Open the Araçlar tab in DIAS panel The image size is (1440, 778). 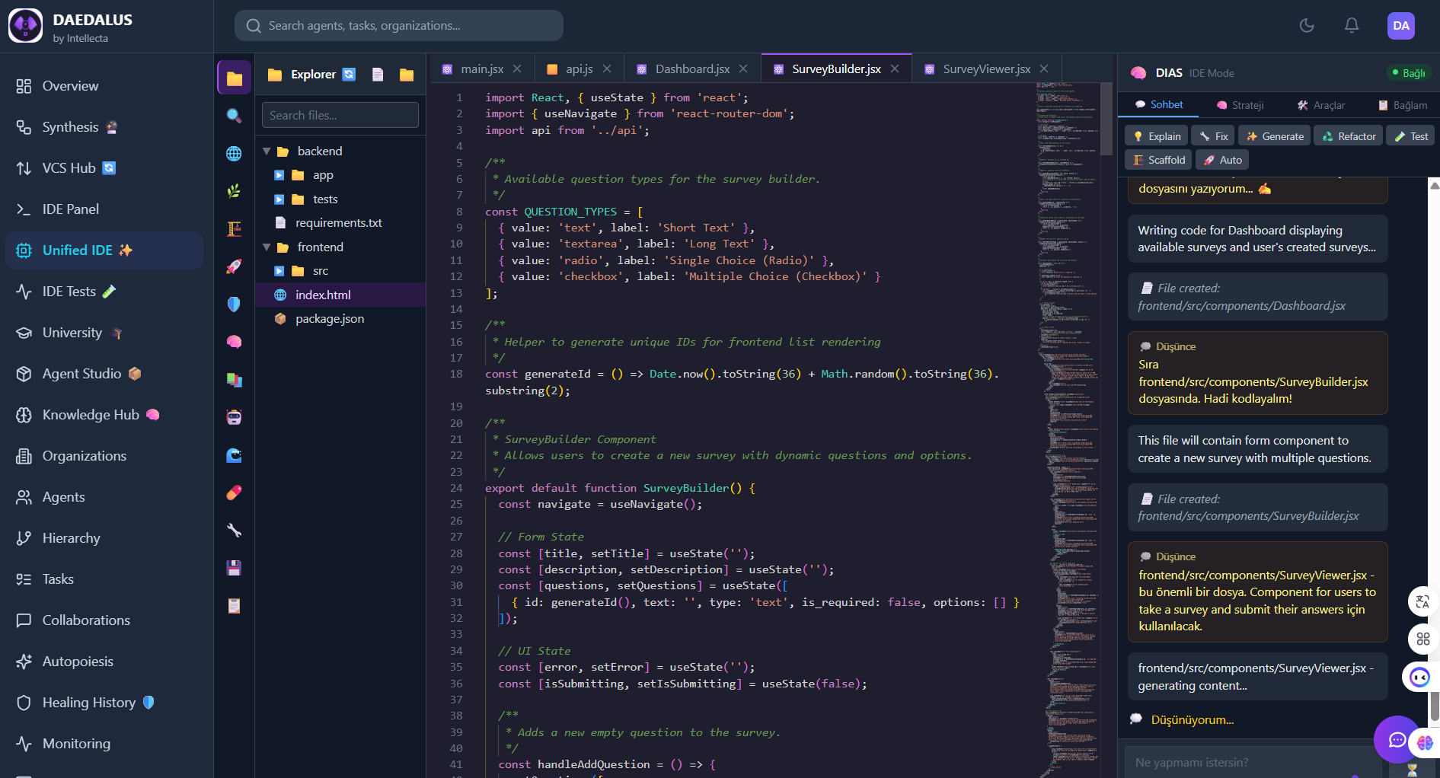pyautogui.click(x=1321, y=105)
